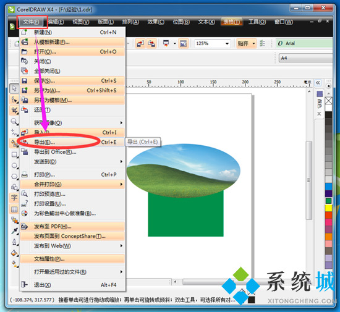Open the Bitmaps (位图) menu
340x312 pixels.
181,22
